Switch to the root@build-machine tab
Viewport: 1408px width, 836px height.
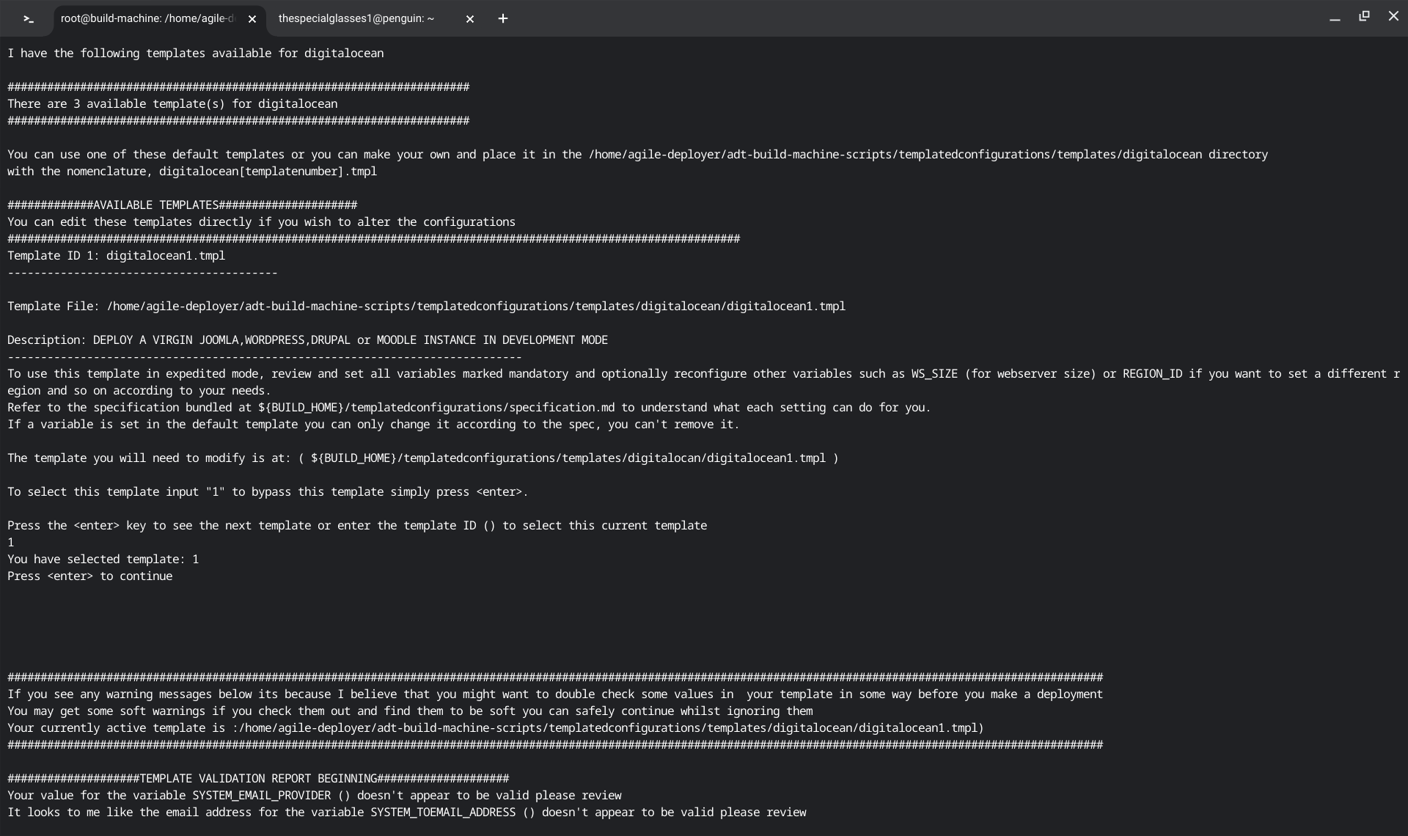coord(147,19)
